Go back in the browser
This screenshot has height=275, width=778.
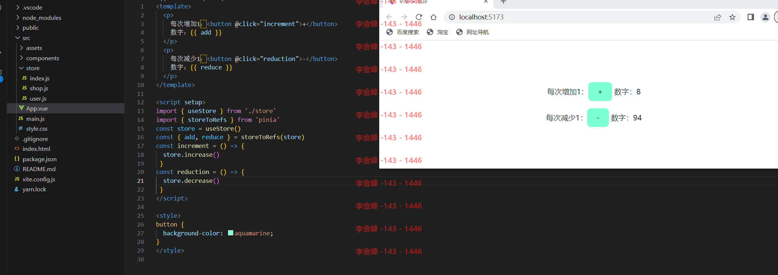[x=389, y=17]
